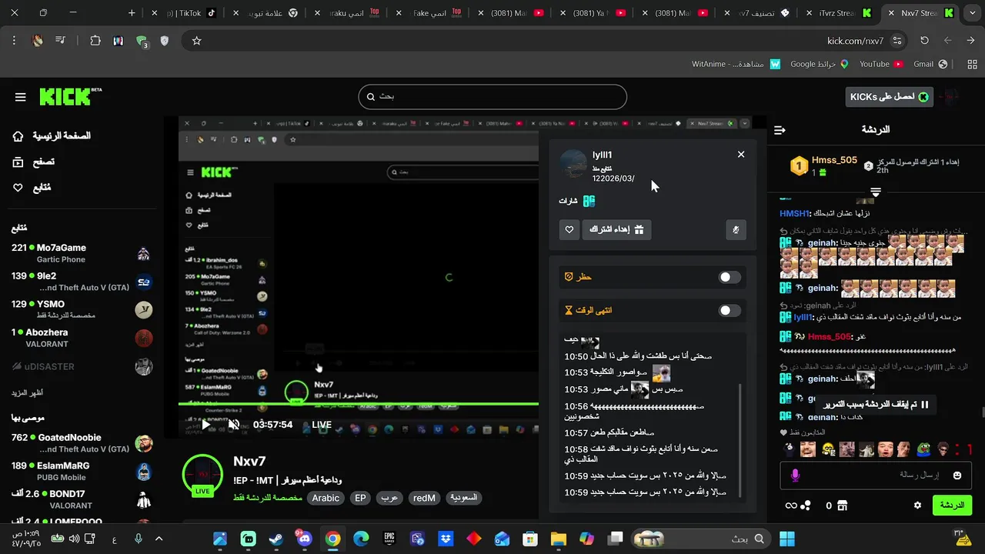Play the stream video

coord(205,425)
